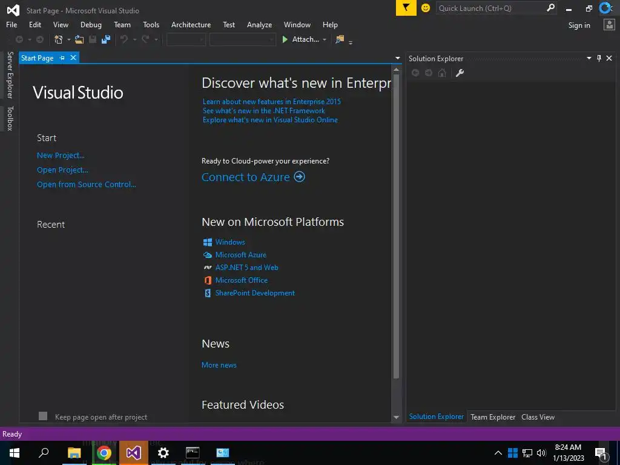This screenshot has height=465, width=620.
Task: Click the Open File toolbar icon
Action: point(79,39)
